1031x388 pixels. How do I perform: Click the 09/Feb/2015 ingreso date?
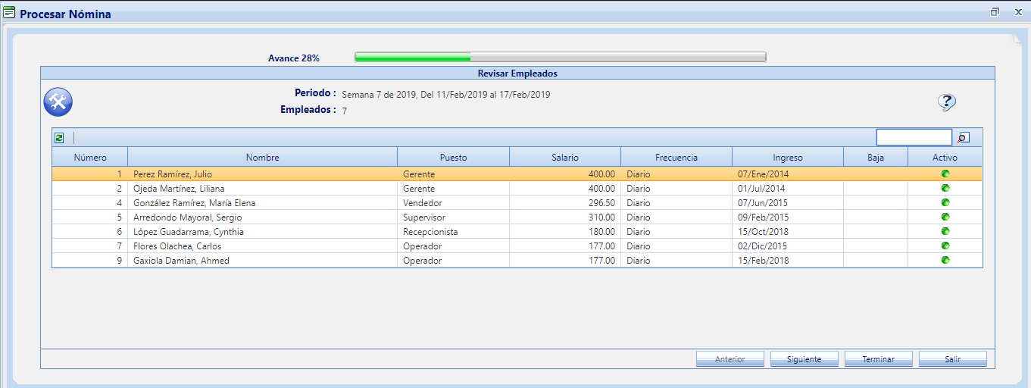(x=763, y=217)
